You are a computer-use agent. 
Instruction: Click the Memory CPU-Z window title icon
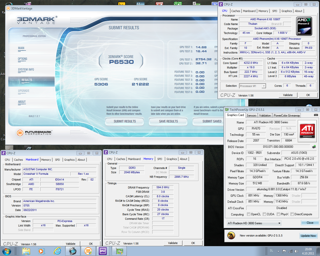(106, 152)
